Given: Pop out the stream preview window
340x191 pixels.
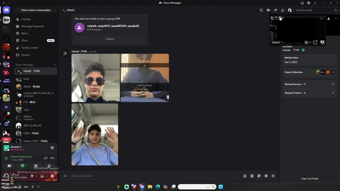Looking at the screenshot, I should (x=315, y=42).
